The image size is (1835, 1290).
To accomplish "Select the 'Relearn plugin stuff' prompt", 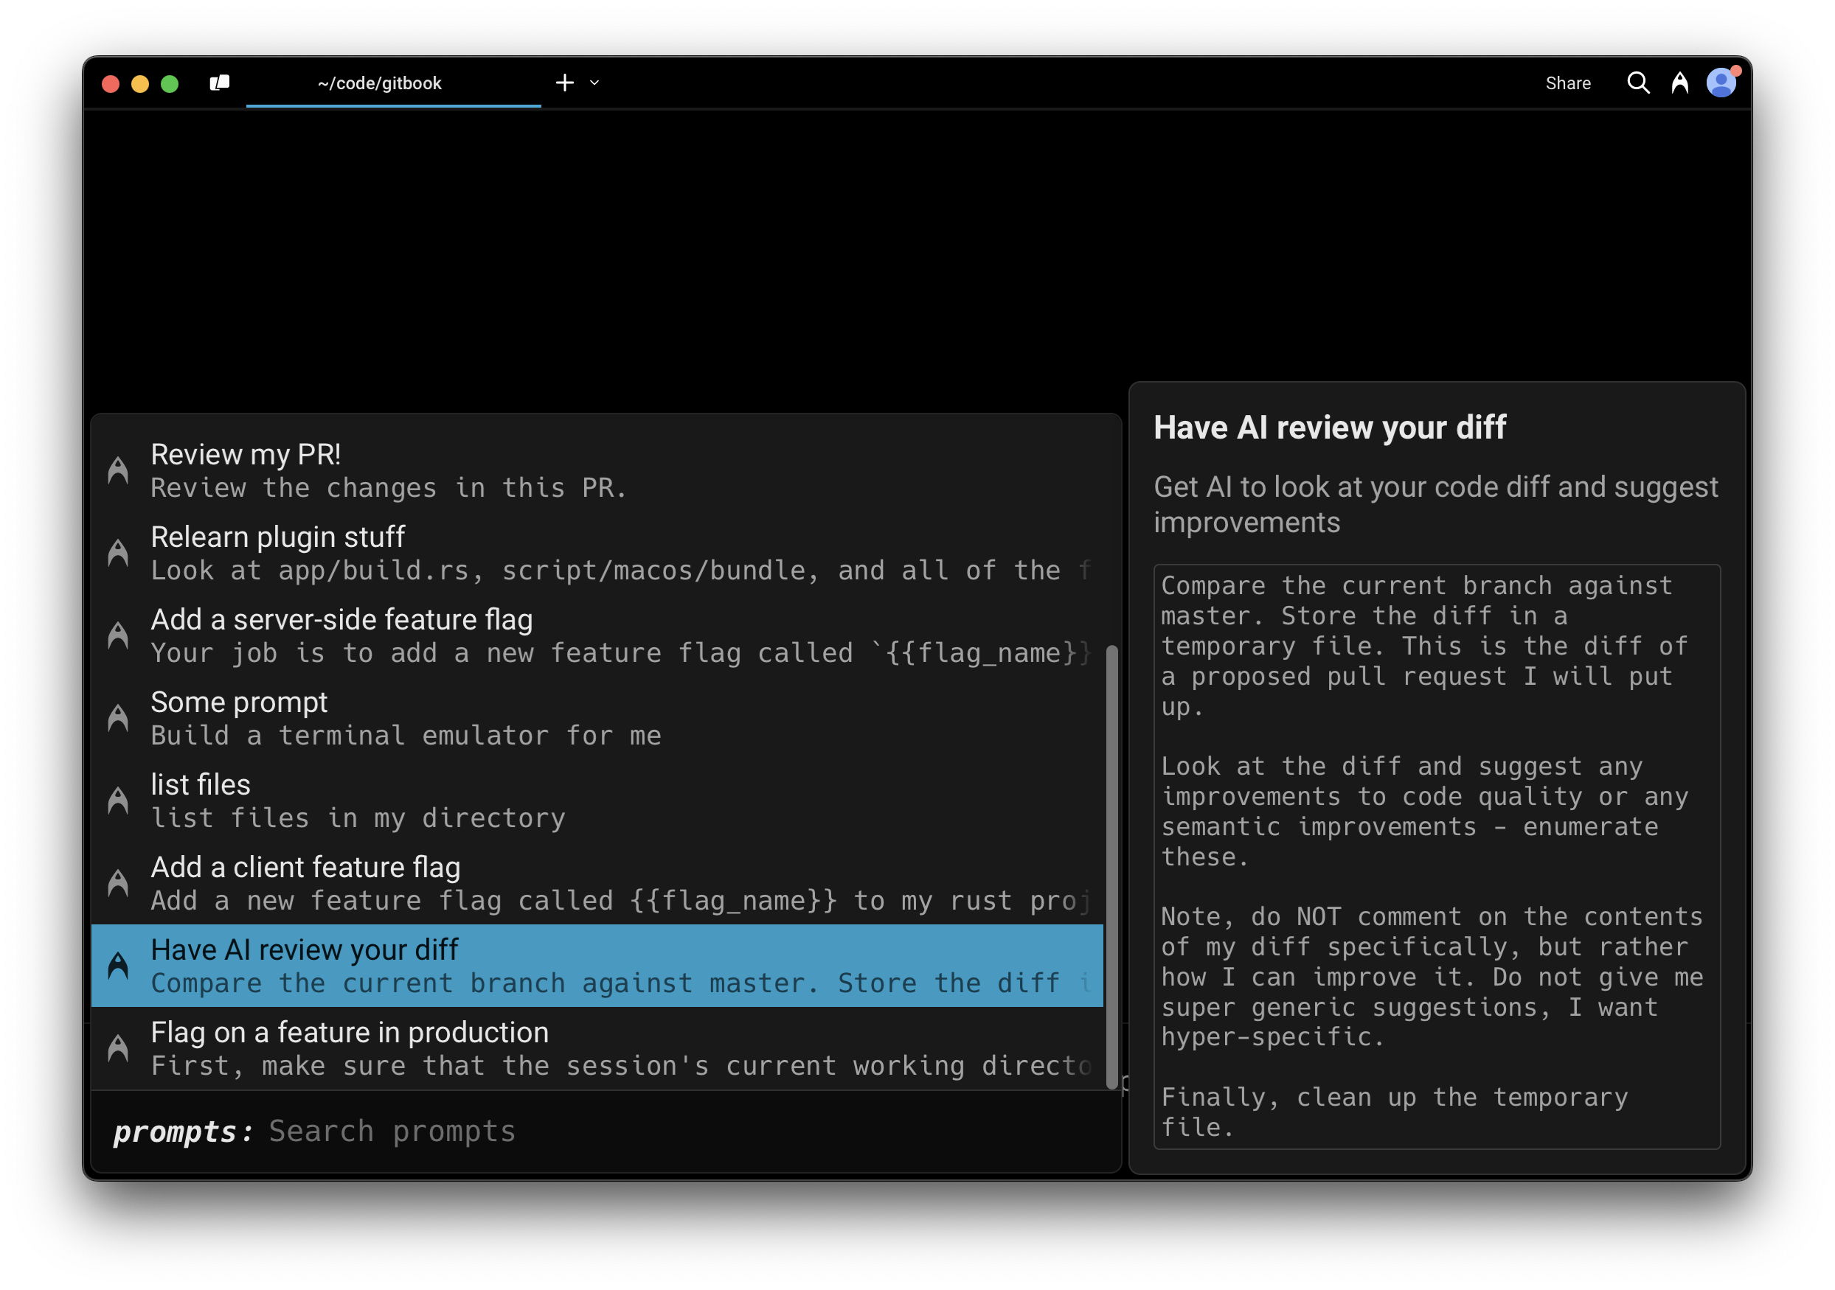I will (x=479, y=551).
